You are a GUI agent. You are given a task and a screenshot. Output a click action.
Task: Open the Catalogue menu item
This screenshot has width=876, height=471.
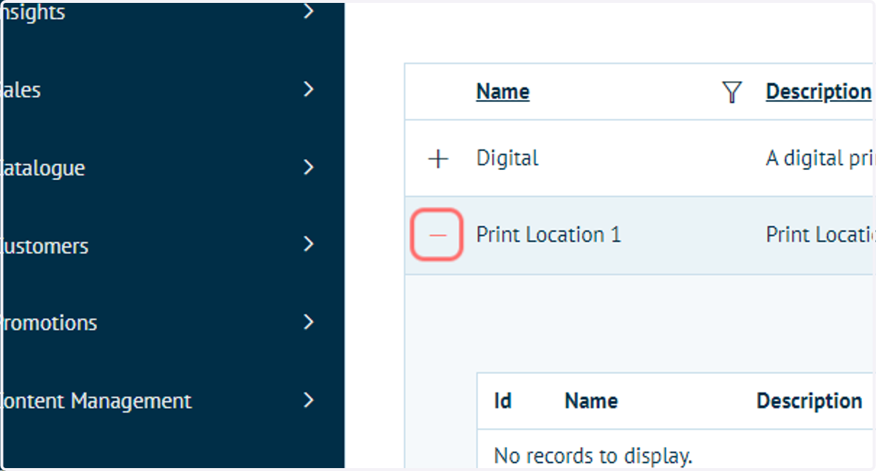point(42,168)
